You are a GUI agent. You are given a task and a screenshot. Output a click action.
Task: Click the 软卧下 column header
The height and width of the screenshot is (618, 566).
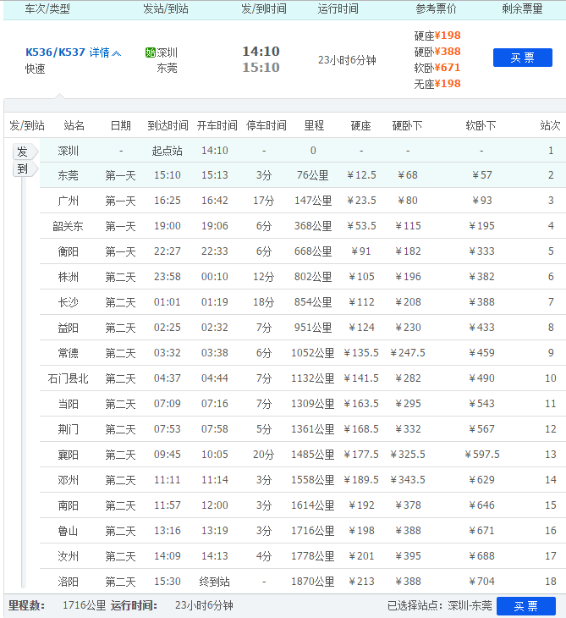[481, 125]
